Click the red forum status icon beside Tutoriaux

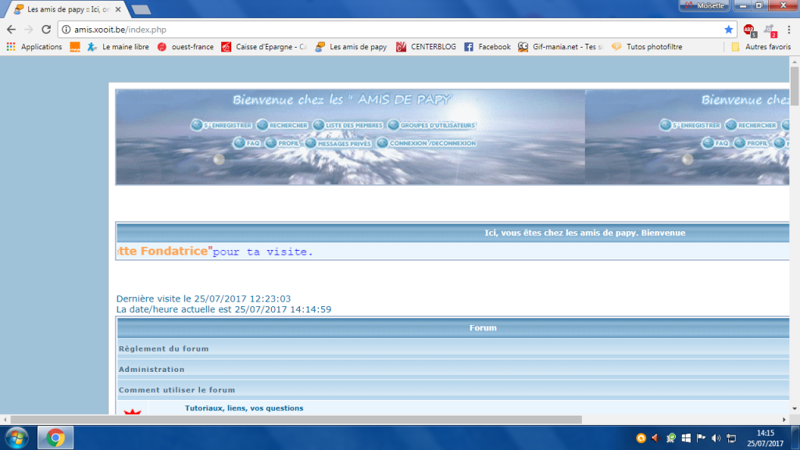point(132,411)
